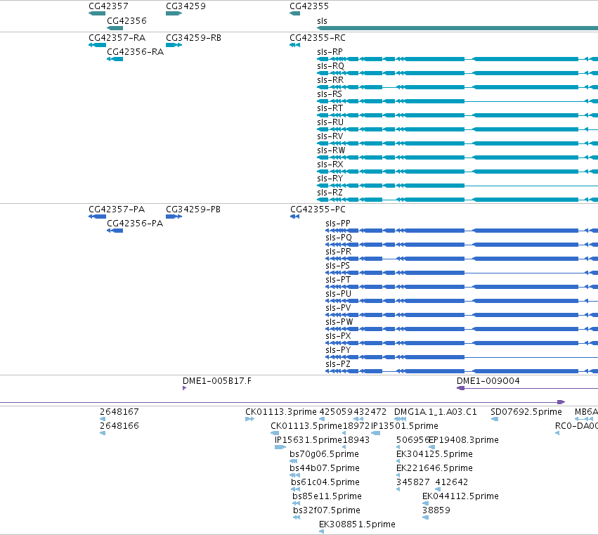Viewport: 598px width, 535px height.
Task: Click the sls-PX protein feature
Action: coord(462,344)
